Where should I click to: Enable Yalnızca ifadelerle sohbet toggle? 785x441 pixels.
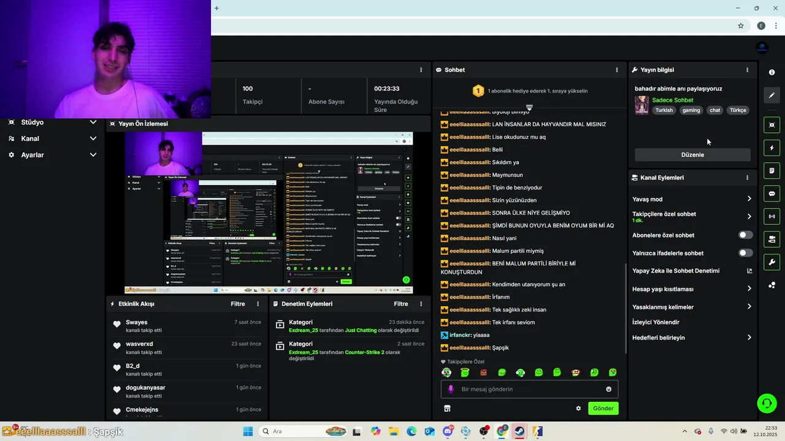tap(745, 253)
